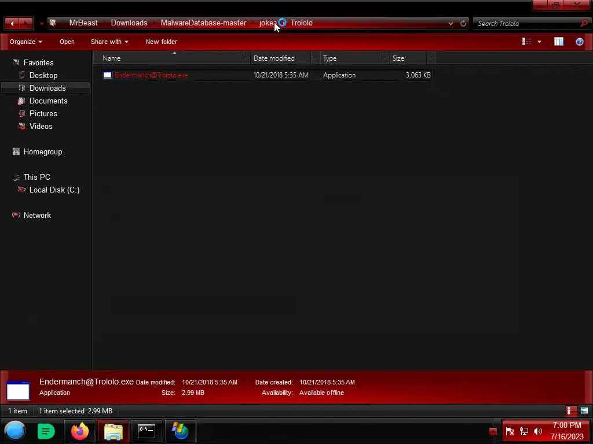Change the view using view icon
Viewport: 593px width, 444px height.
[526, 42]
